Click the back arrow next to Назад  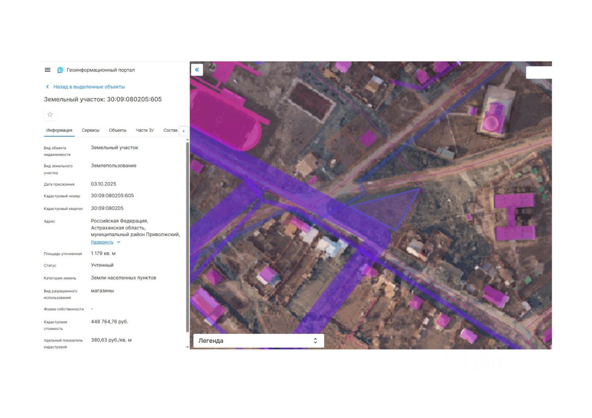click(47, 87)
